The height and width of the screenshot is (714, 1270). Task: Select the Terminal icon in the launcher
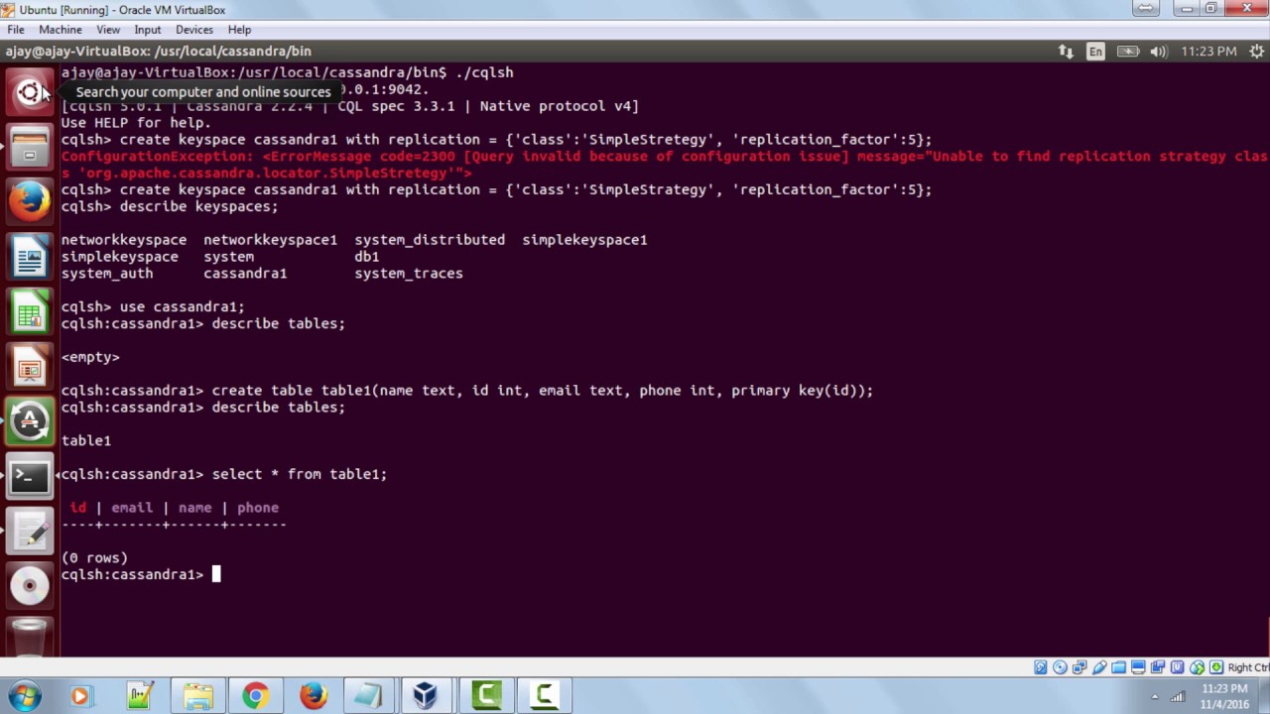point(29,477)
